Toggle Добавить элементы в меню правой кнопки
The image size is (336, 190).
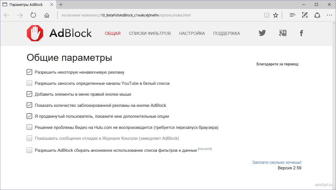[29, 94]
